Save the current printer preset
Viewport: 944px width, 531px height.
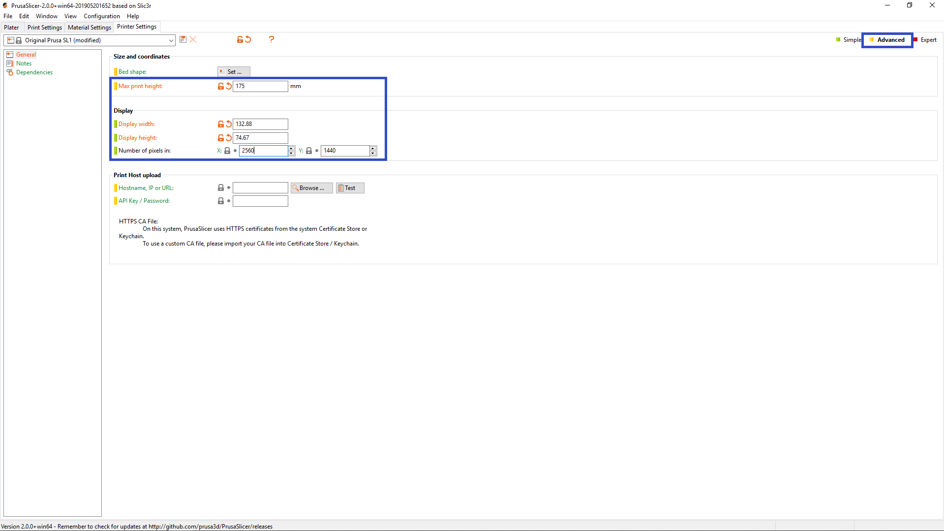(183, 39)
